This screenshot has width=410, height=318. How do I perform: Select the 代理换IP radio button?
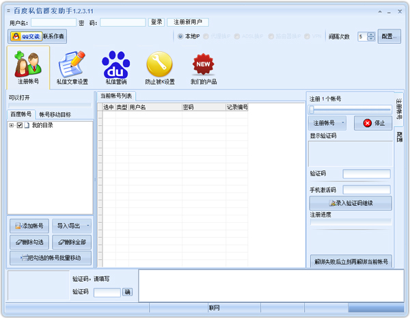(206, 36)
